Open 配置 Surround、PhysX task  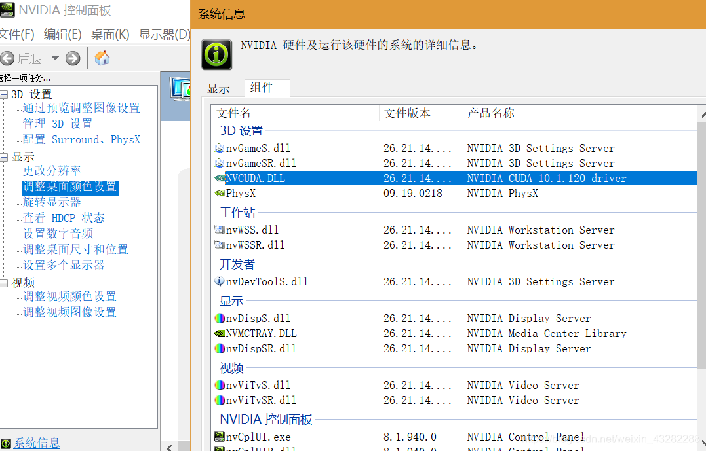pos(81,140)
